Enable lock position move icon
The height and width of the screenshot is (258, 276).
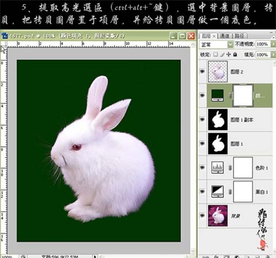click(x=229, y=55)
